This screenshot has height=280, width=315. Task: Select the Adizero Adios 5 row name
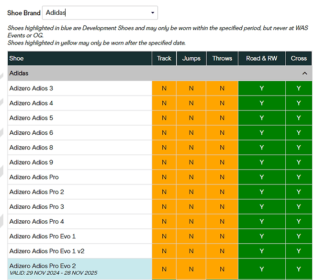click(31, 118)
